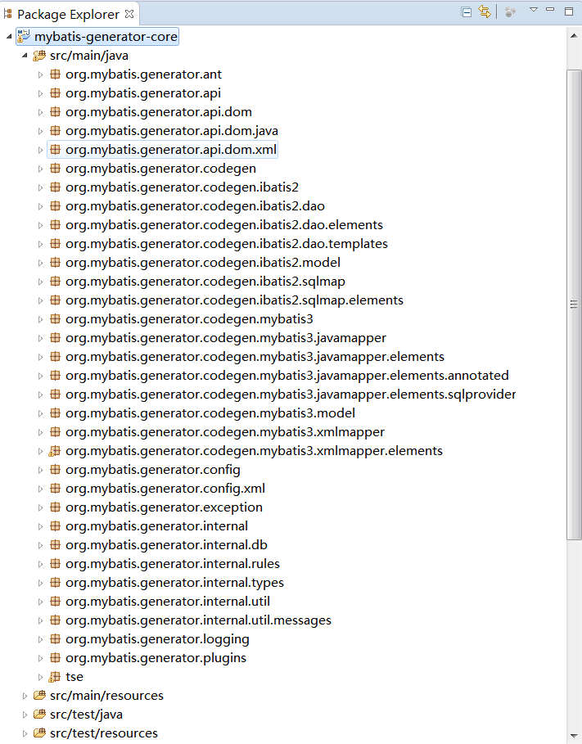Click the mybatis-generator-core project icon
Viewport: 582px width, 744px height.
point(24,36)
